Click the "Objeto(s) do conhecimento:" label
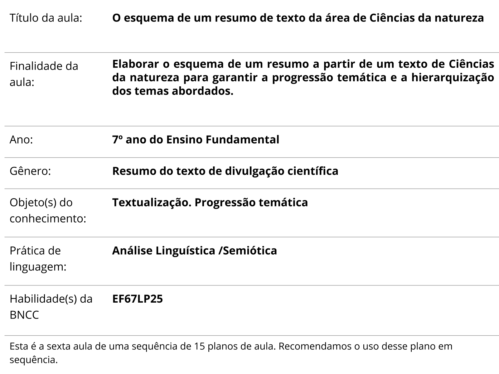 48,210
